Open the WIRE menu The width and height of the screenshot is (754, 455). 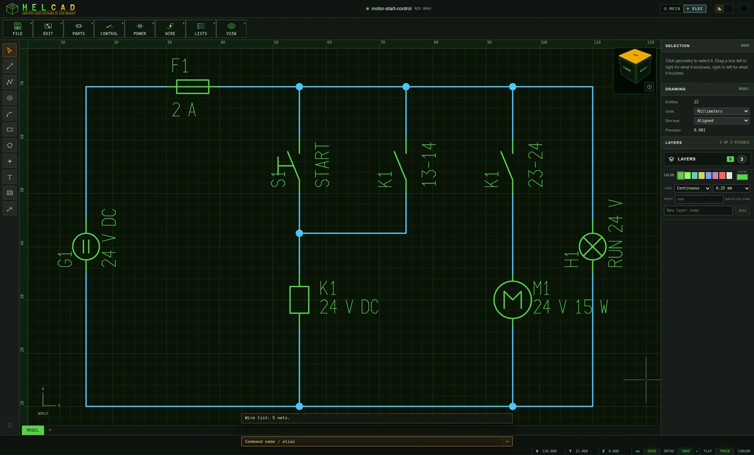170,29
